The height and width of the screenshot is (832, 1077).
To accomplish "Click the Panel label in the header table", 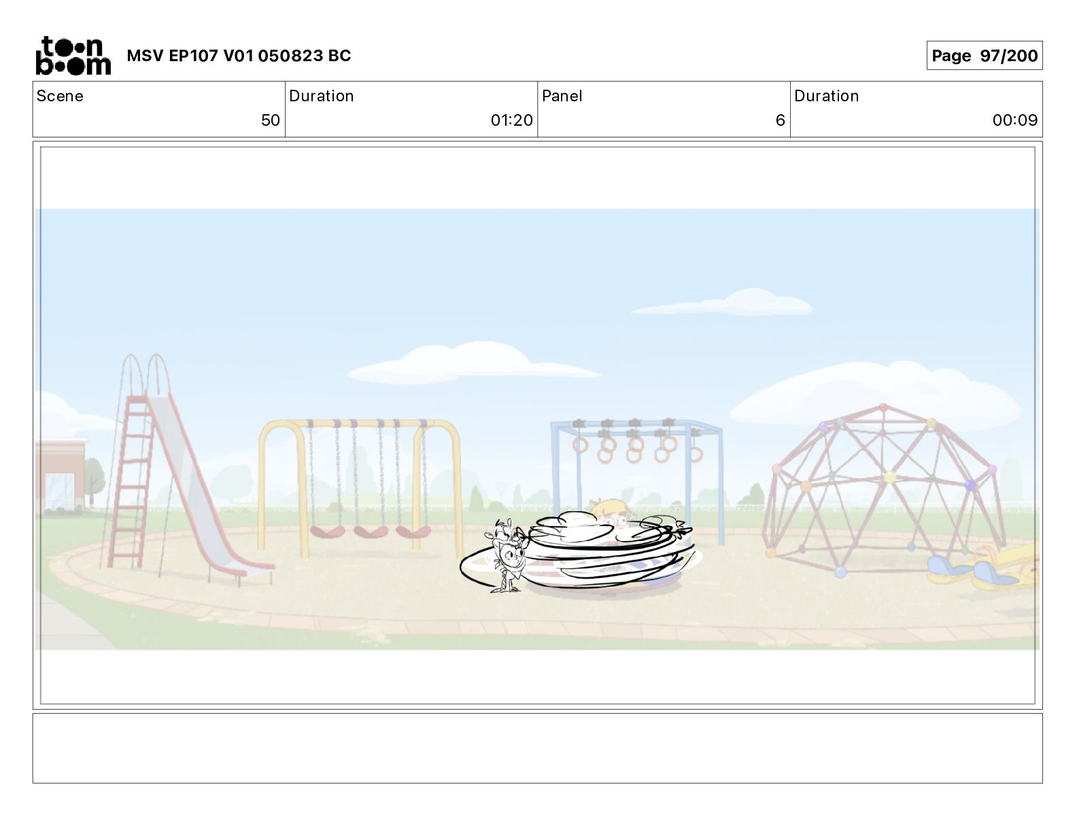I will pos(562,96).
